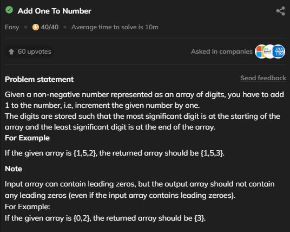Open the Microsoft company logo
Image resolution: width=290 pixels, height=232 pixels.
tap(260, 51)
